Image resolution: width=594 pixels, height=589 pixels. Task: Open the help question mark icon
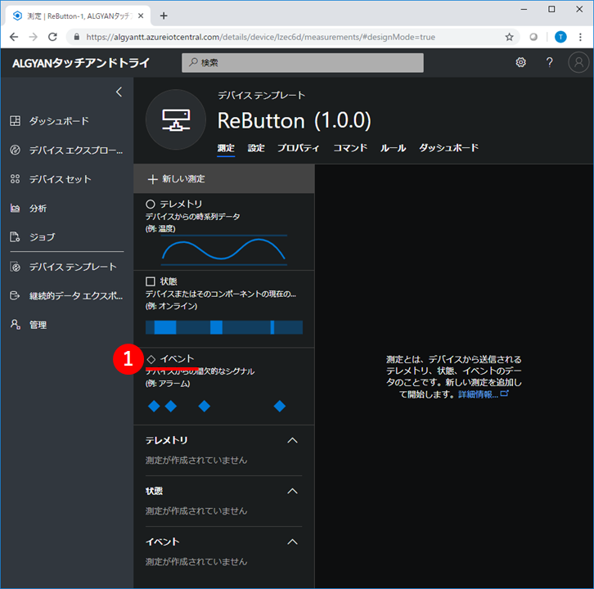click(549, 62)
